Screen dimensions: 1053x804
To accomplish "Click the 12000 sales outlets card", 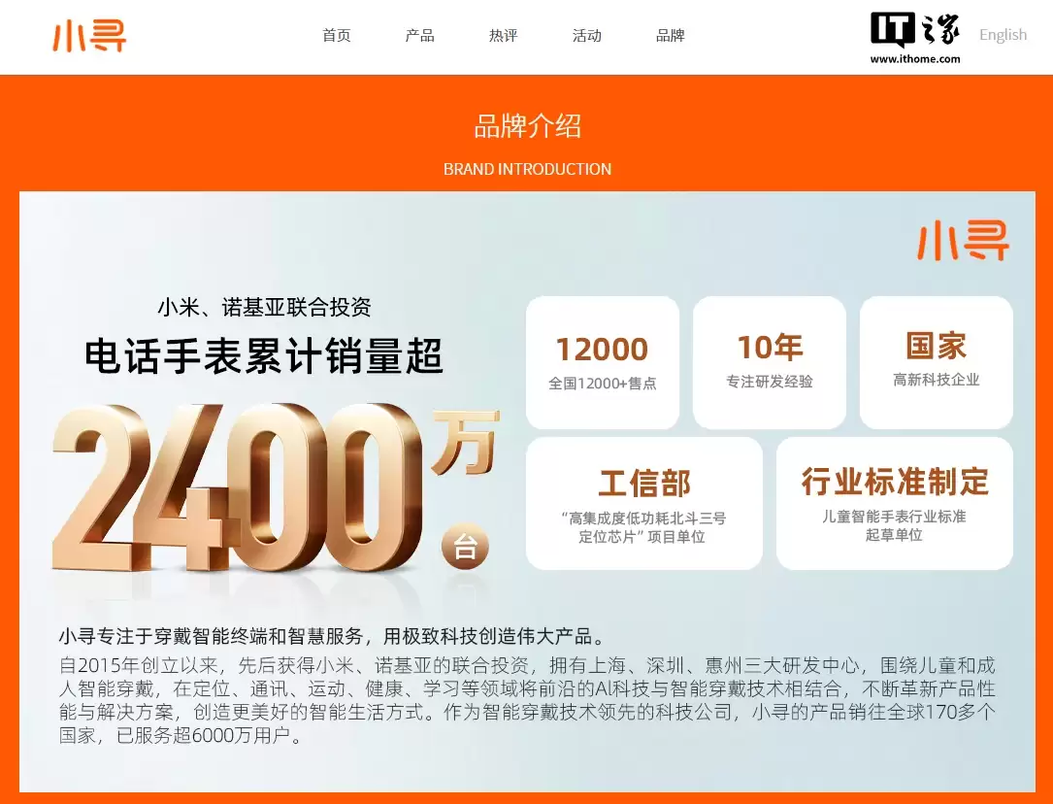I will (602, 361).
